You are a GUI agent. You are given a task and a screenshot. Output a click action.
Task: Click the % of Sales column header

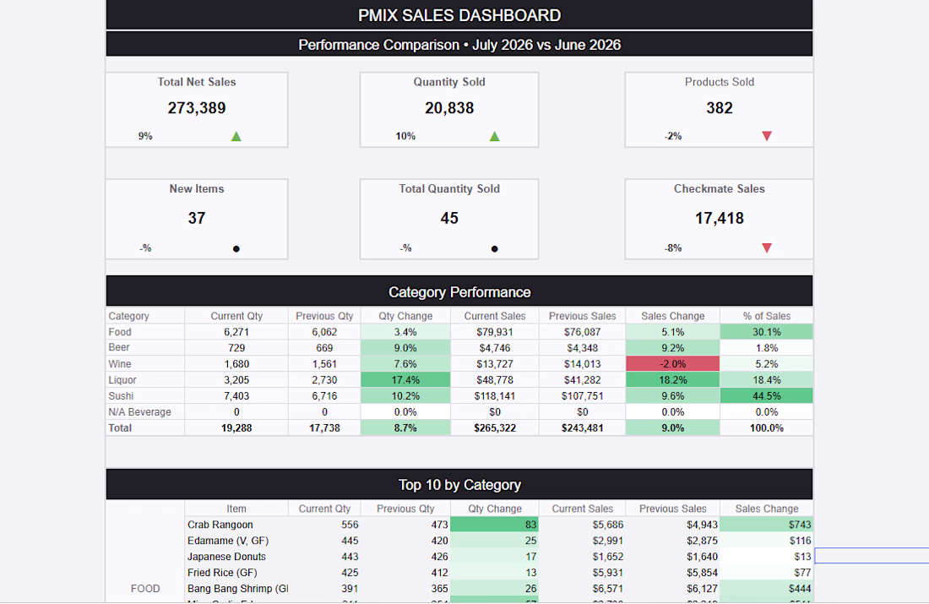(767, 316)
